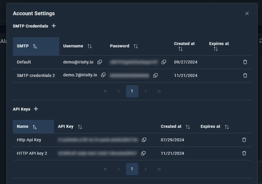Select page 1 of API keys
This screenshot has width=262, height=184.
point(132,169)
